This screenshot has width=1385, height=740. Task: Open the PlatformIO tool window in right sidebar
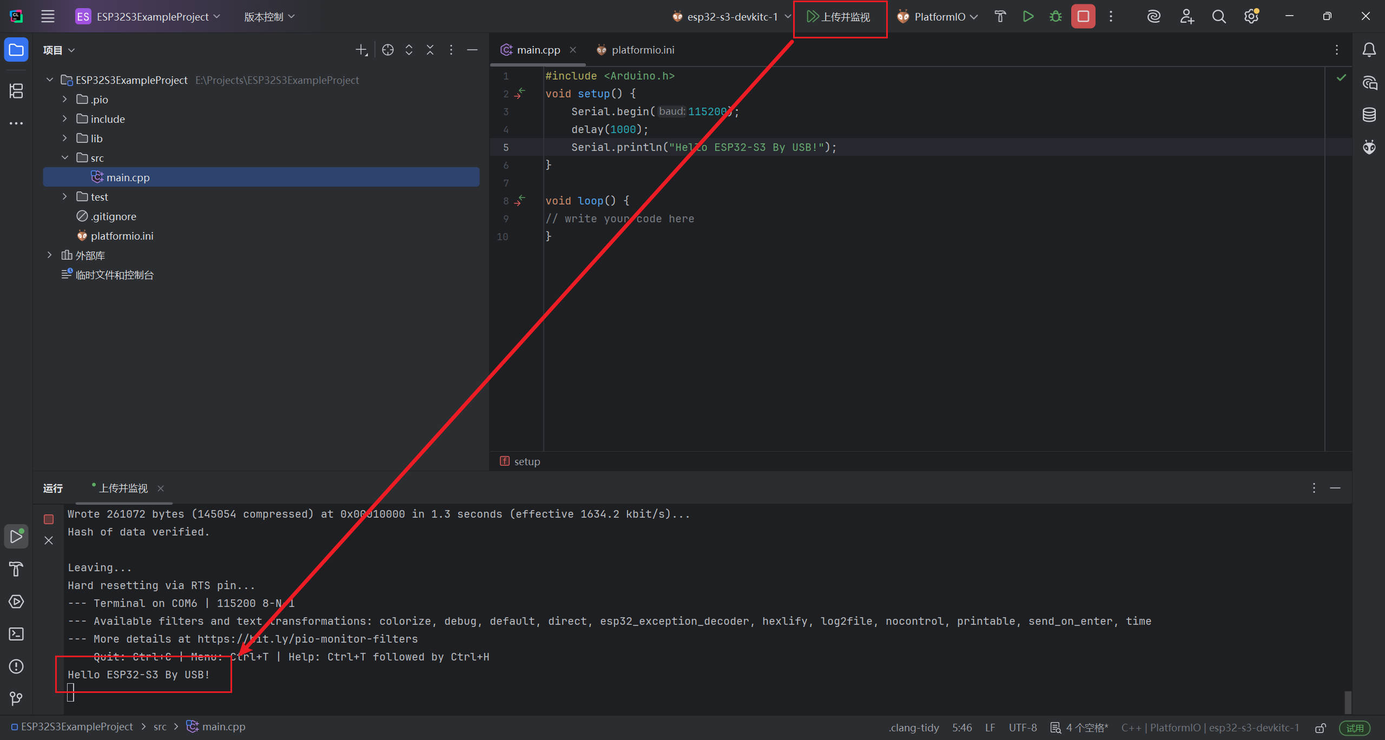click(x=1369, y=147)
